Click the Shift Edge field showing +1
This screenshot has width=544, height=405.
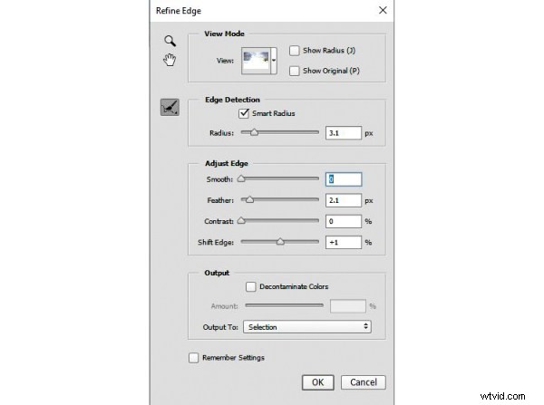[344, 243]
